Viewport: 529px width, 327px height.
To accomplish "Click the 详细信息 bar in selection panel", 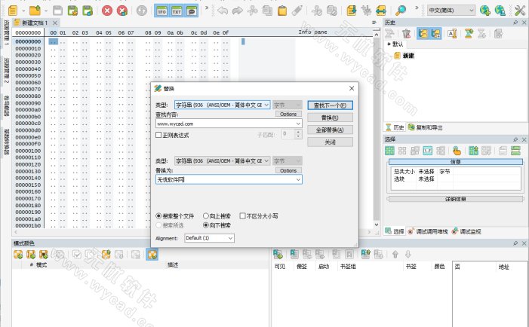I will [x=455, y=199].
